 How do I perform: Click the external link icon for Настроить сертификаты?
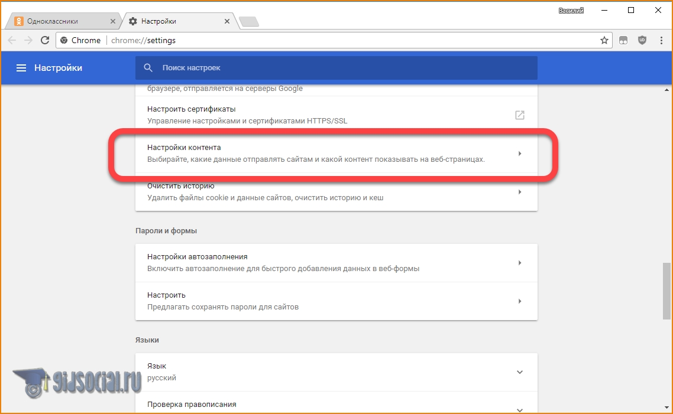[519, 115]
